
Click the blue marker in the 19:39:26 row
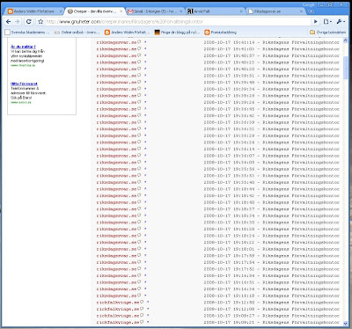point(145,102)
